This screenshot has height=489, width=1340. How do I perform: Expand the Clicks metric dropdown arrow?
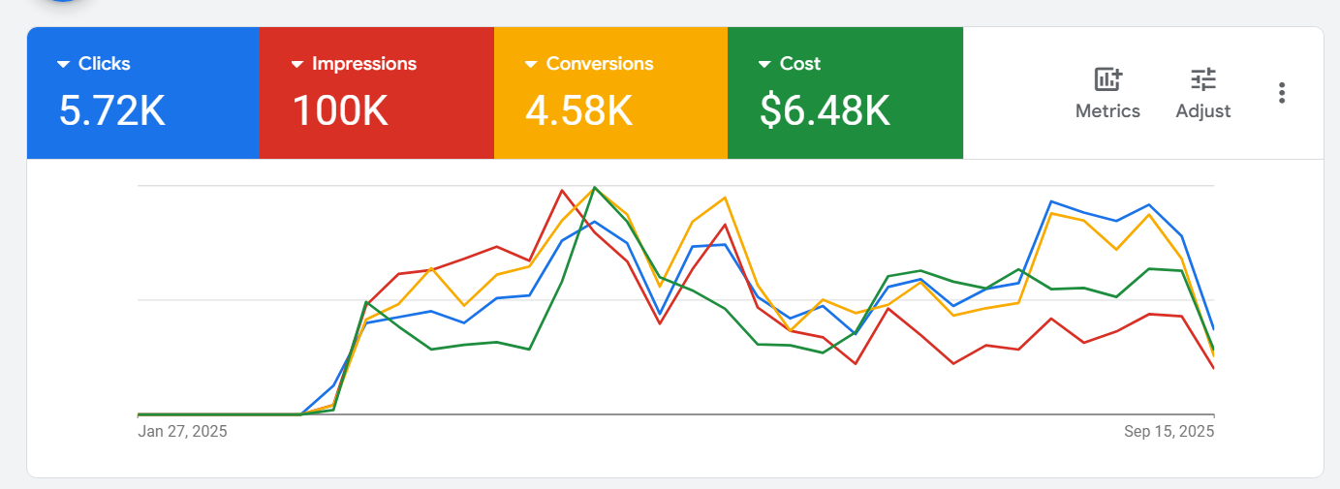point(64,65)
